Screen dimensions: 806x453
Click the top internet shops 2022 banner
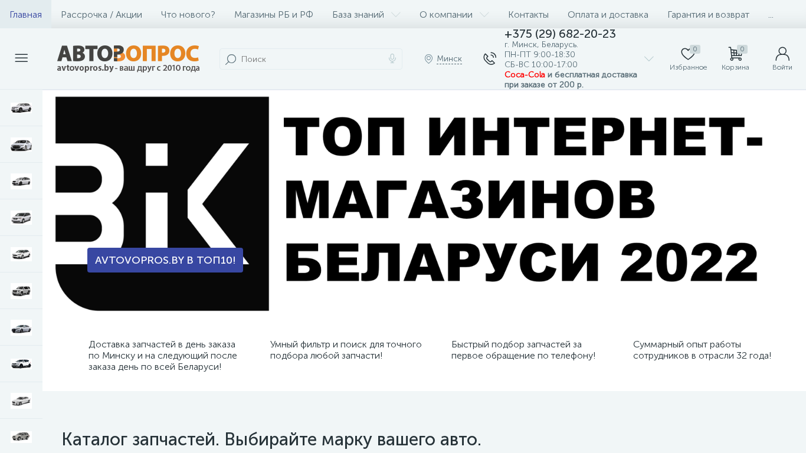tap(424, 203)
